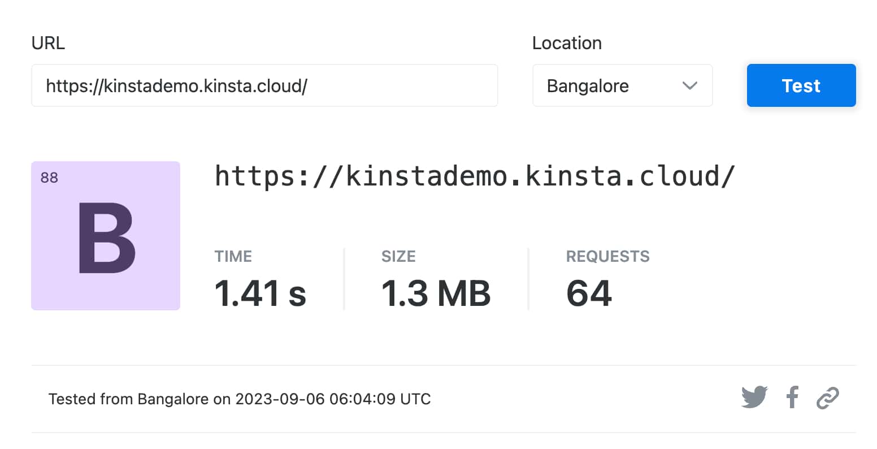The height and width of the screenshot is (449, 877).
Task: Share the result on Twitter
Action: point(754,397)
